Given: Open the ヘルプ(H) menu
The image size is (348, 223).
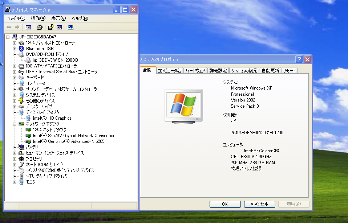Looking at the screenshot, I should click(x=80, y=18).
